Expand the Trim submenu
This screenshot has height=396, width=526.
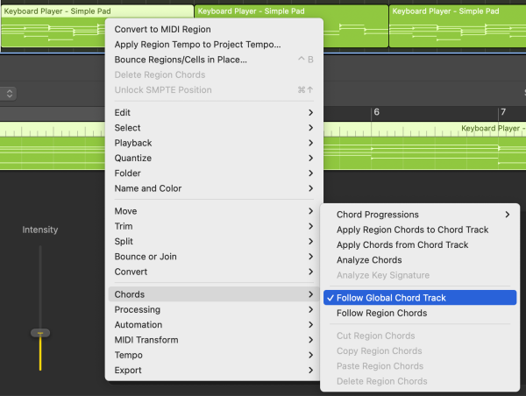[214, 226]
